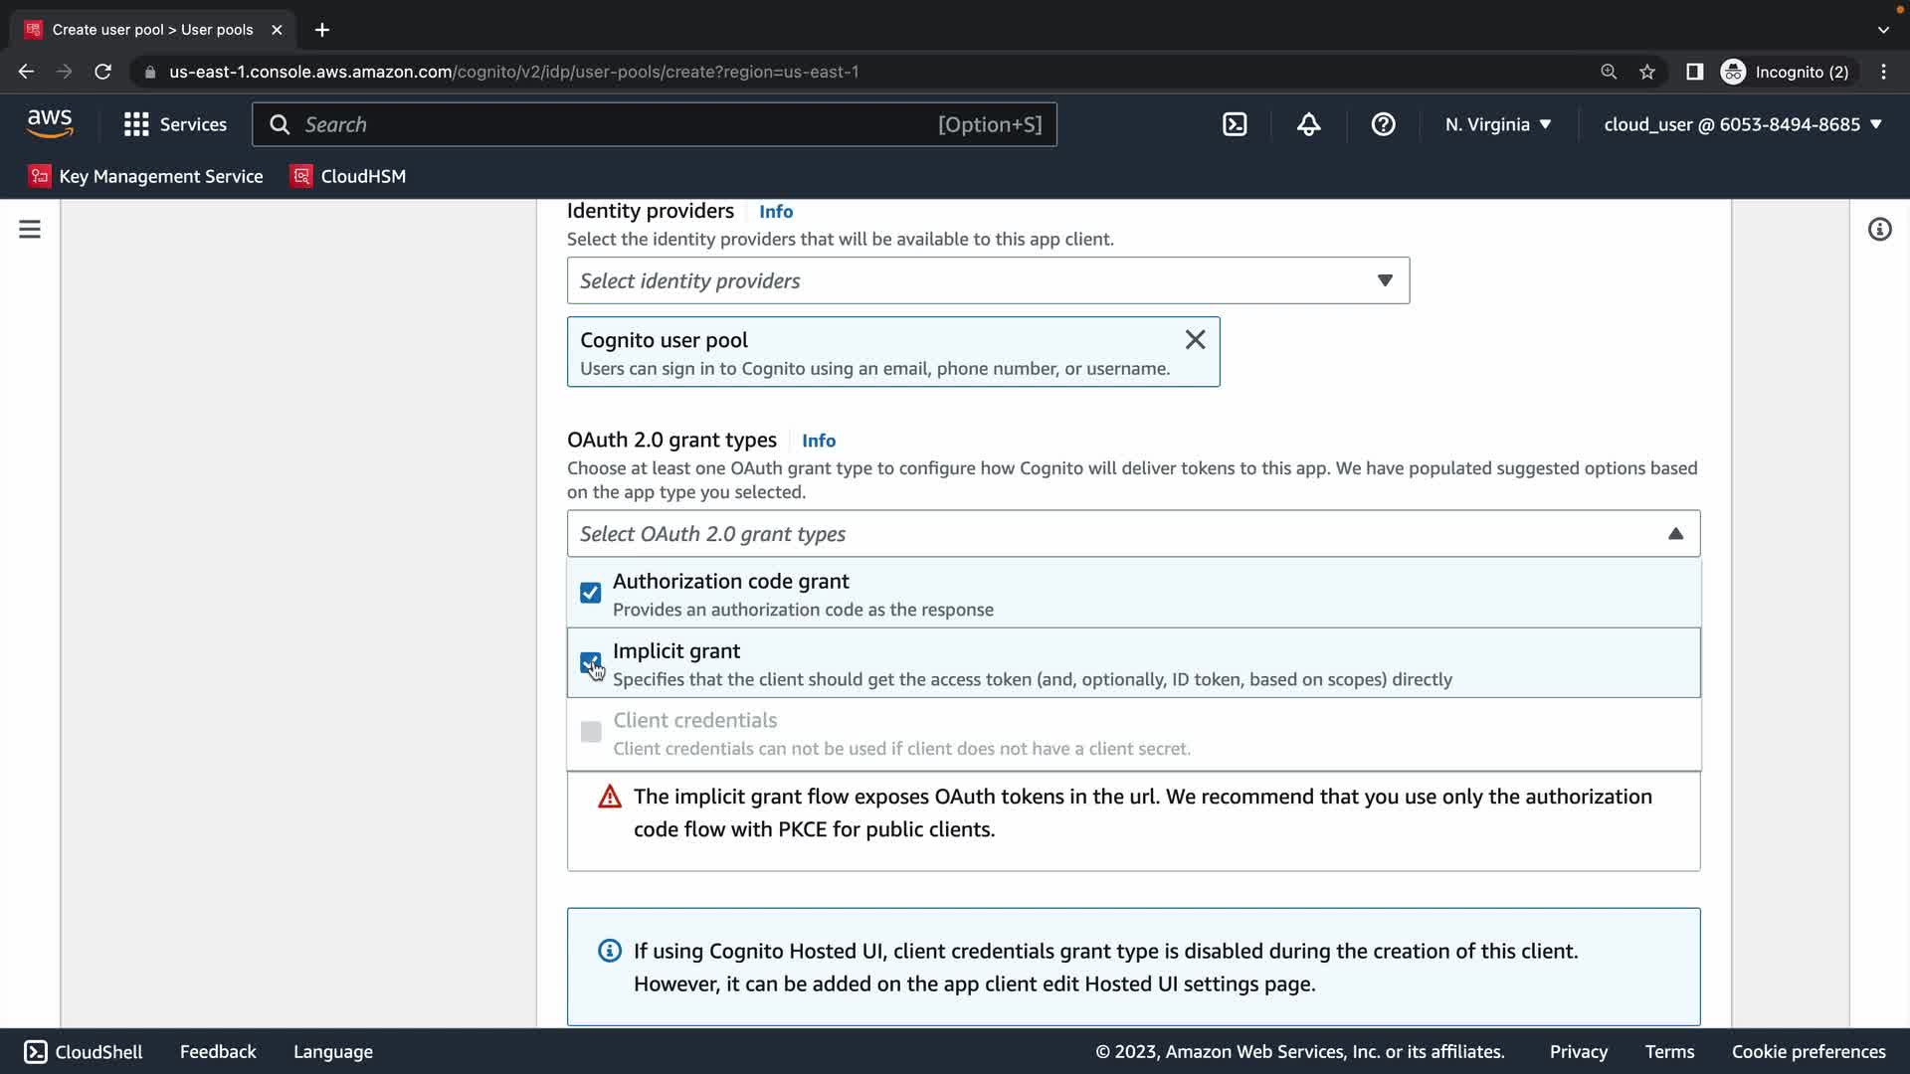Image resolution: width=1910 pixels, height=1074 pixels.
Task: Open the AWS support help icon
Action: 1383,124
